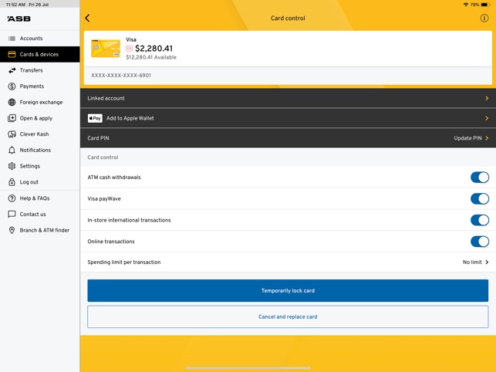Open Settings menu item
The height and width of the screenshot is (372, 496).
tap(40, 166)
